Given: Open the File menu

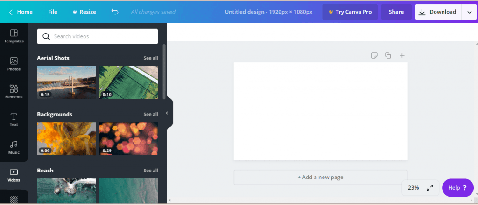Looking at the screenshot, I should pos(52,12).
